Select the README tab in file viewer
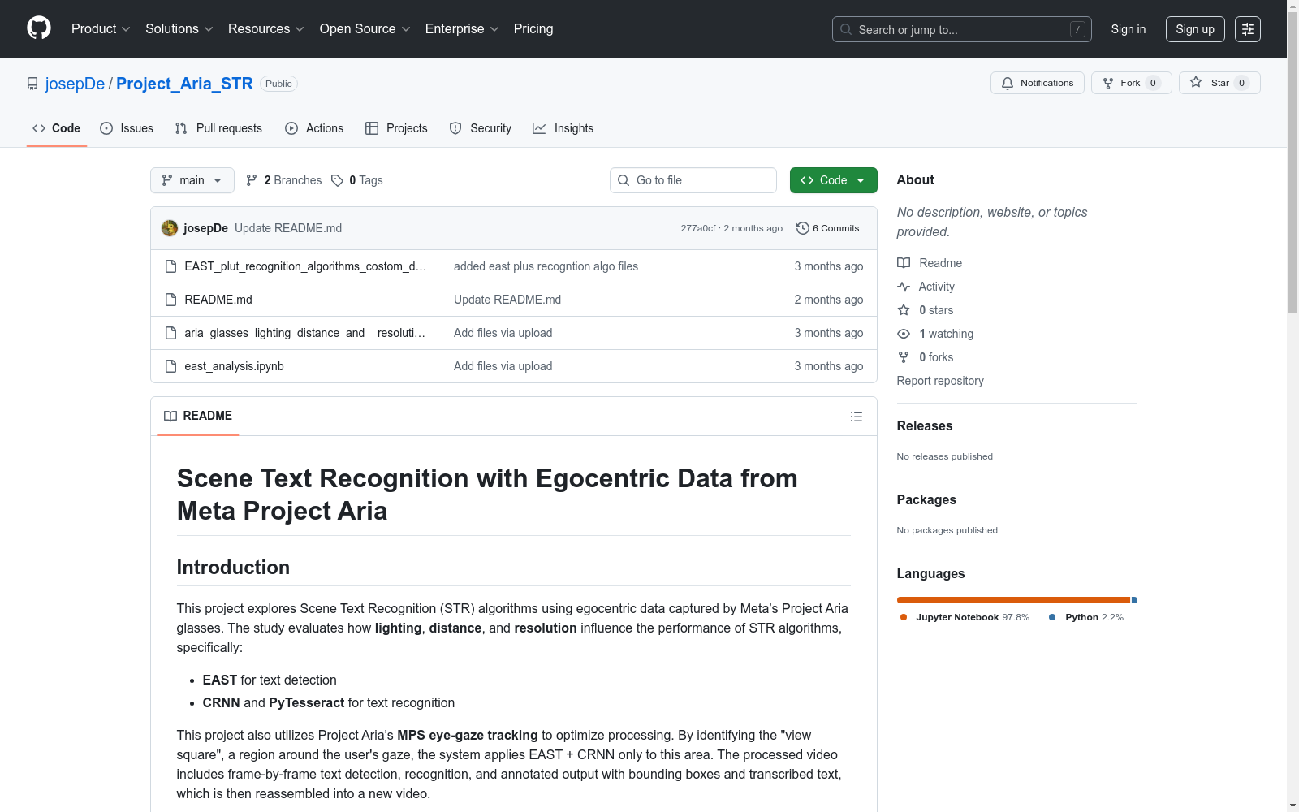 [x=198, y=416]
